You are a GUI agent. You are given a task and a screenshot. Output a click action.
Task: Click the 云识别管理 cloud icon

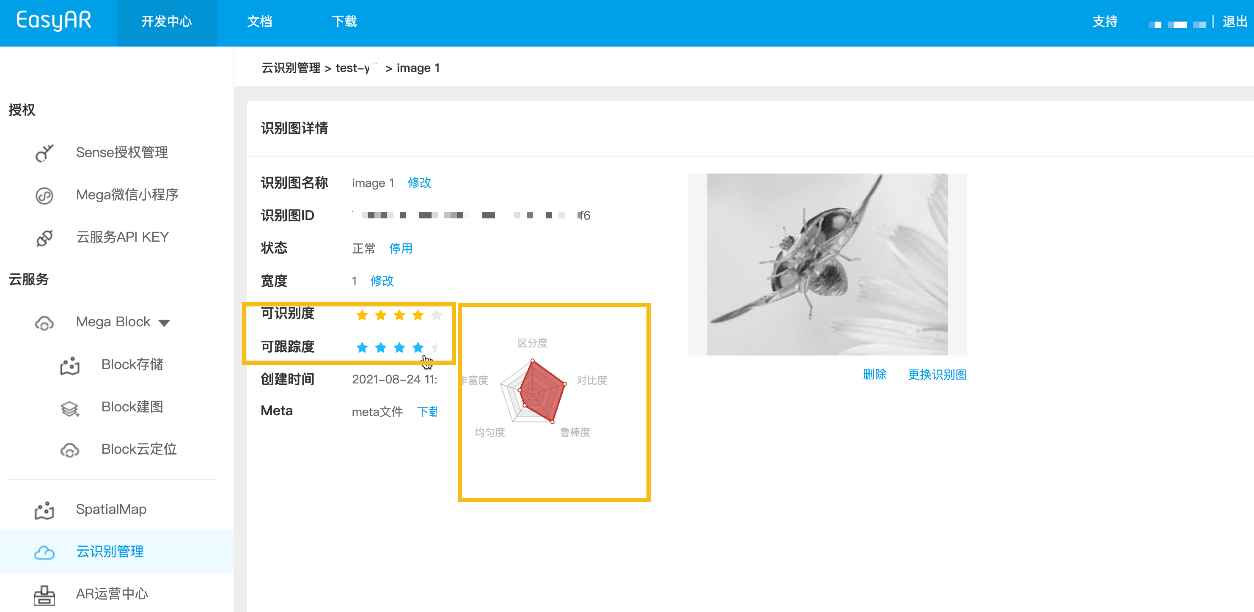point(44,552)
